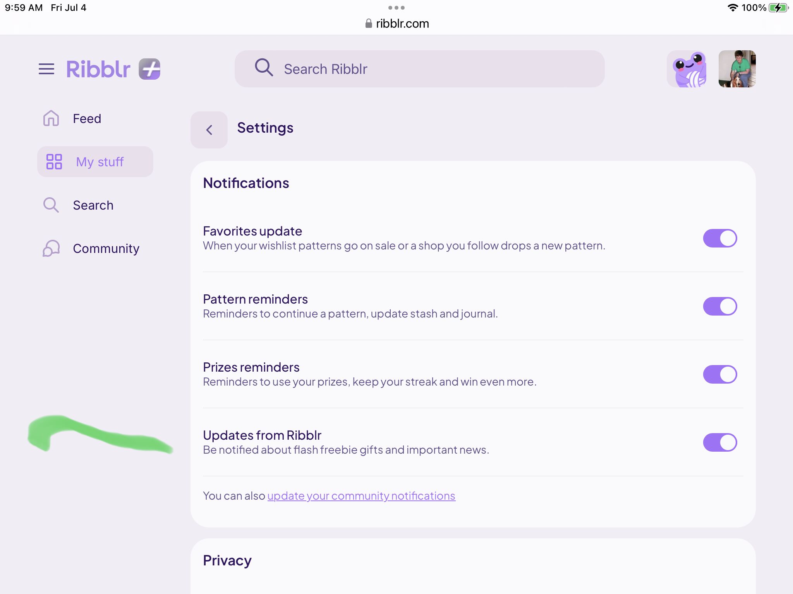Open update your community notifications link
Image resolution: width=793 pixels, height=594 pixels.
click(361, 496)
